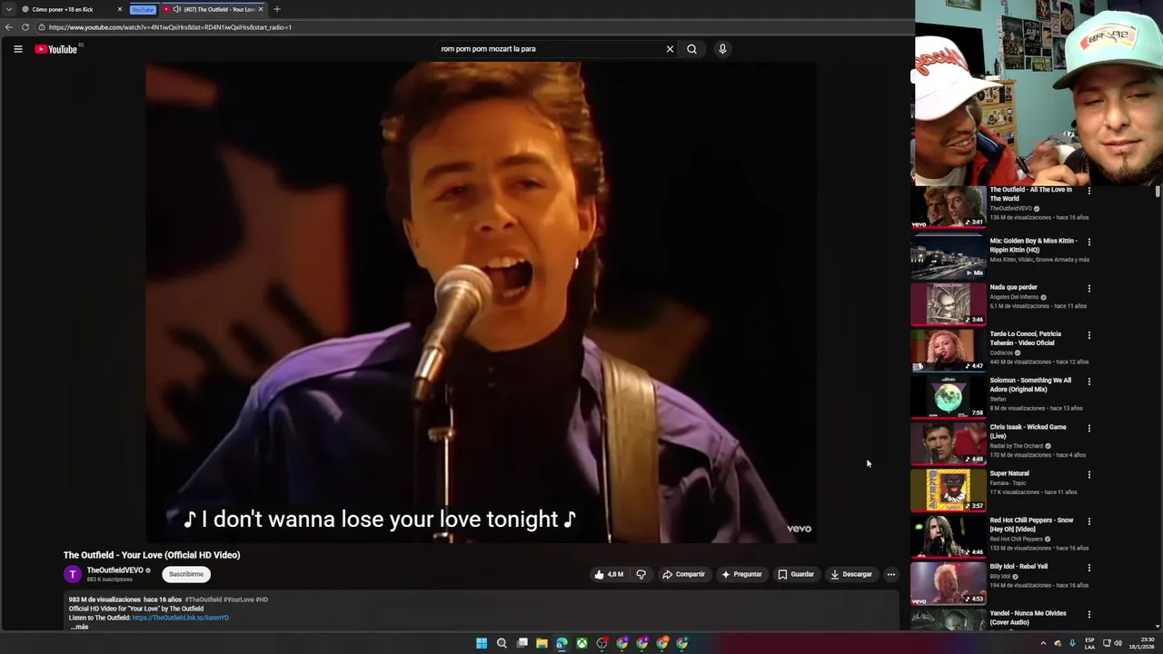Clear the search box text
Viewport: 1163px width, 654px height.
click(x=670, y=49)
